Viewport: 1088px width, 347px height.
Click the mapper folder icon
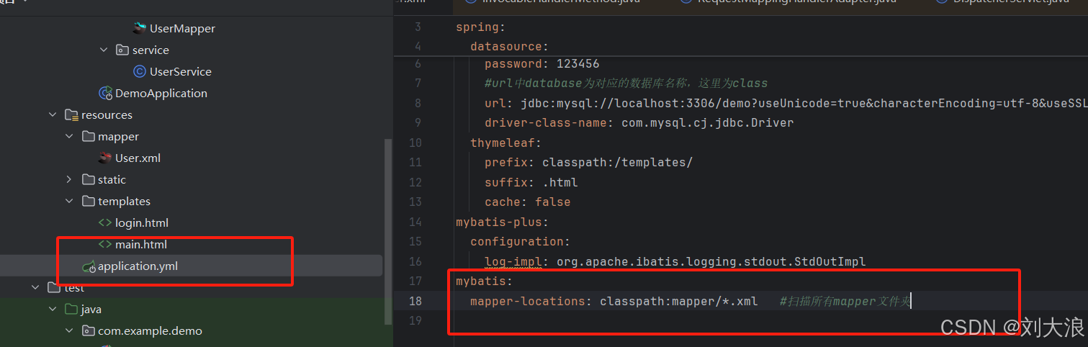[x=88, y=136]
